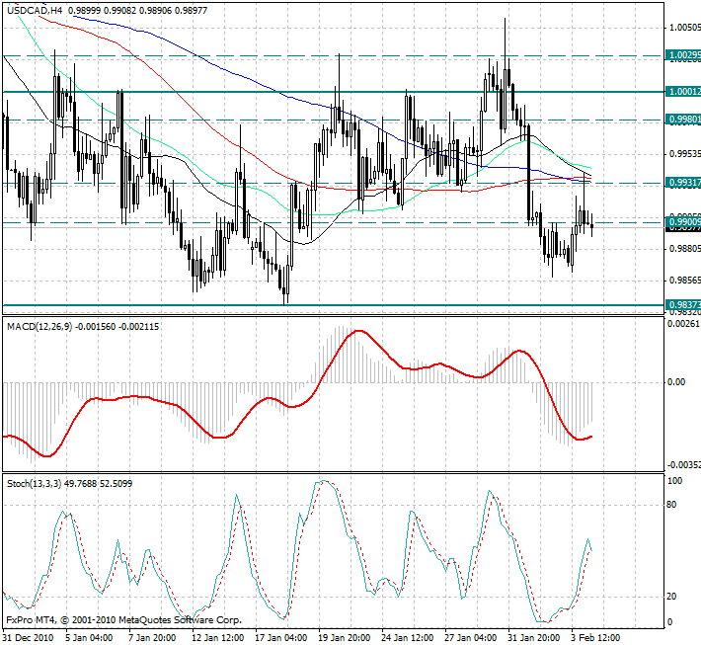
Task: Click the 12 Jan 12:00 time label
Action: (218, 637)
